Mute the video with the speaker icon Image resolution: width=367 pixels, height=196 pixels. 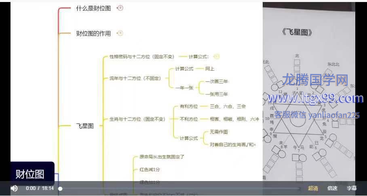tap(14, 188)
